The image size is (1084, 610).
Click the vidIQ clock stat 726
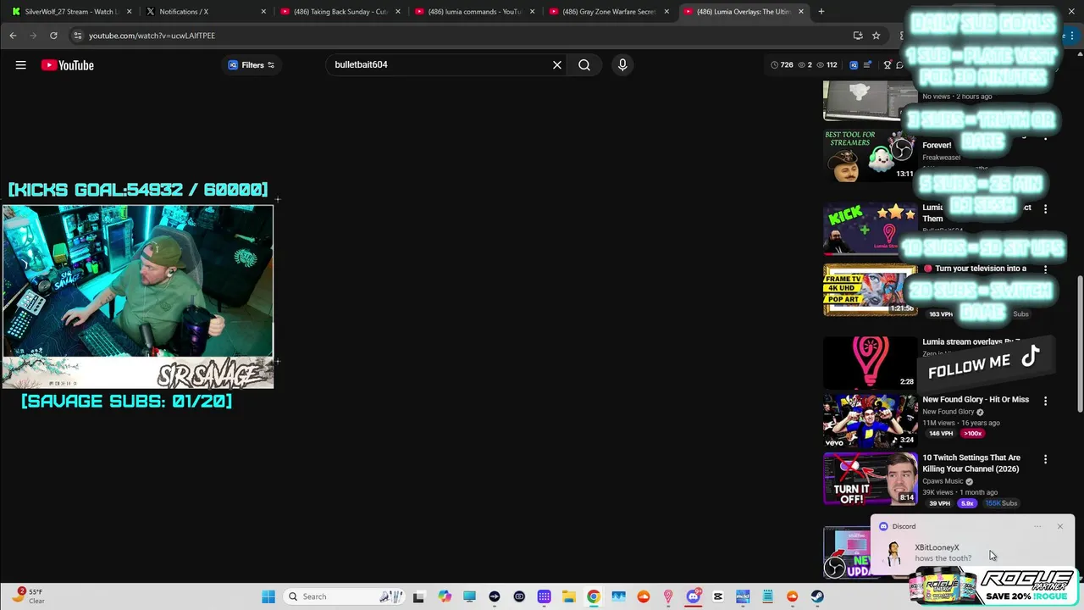tap(782, 65)
